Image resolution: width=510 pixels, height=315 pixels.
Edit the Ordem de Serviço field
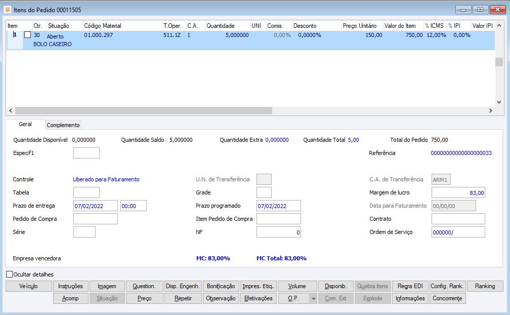[458, 232]
